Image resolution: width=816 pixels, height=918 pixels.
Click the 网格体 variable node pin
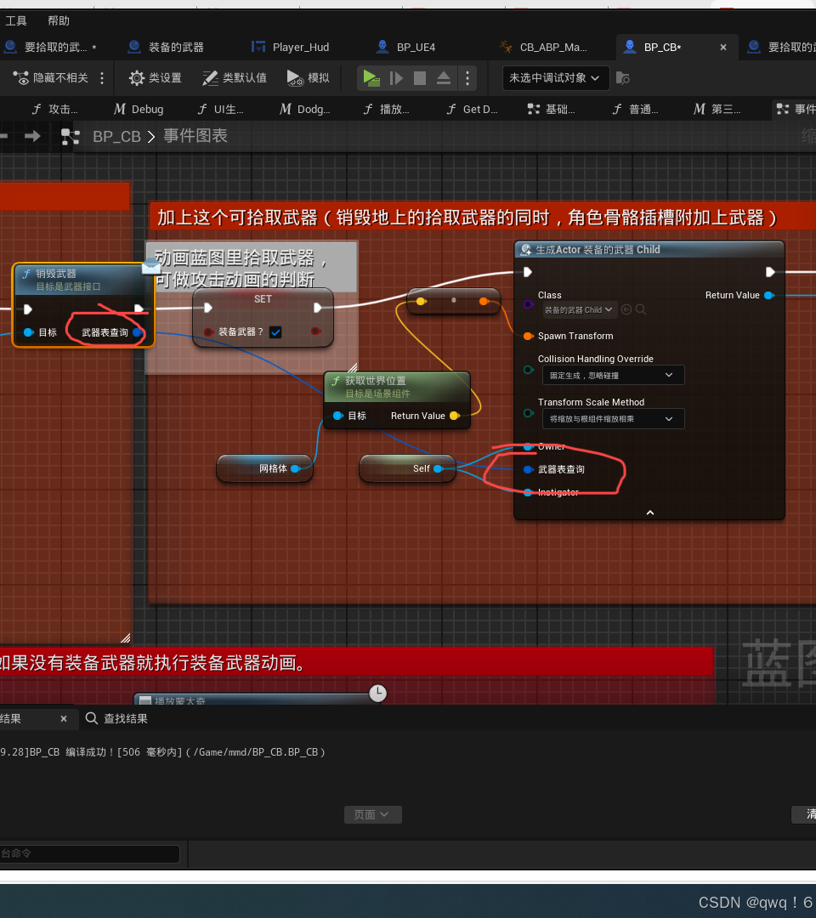[296, 468]
